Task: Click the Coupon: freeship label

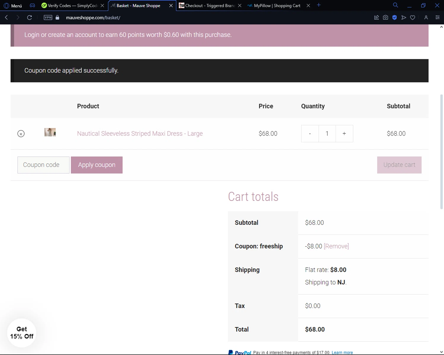Action: [x=259, y=246]
